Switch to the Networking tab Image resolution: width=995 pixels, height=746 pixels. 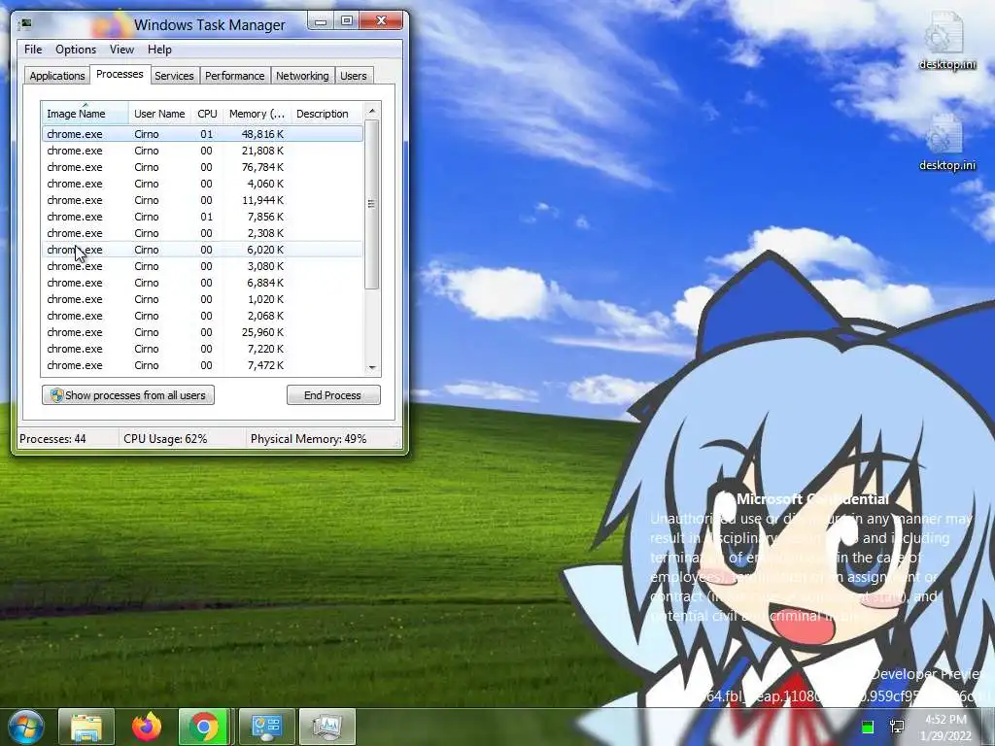tap(302, 76)
